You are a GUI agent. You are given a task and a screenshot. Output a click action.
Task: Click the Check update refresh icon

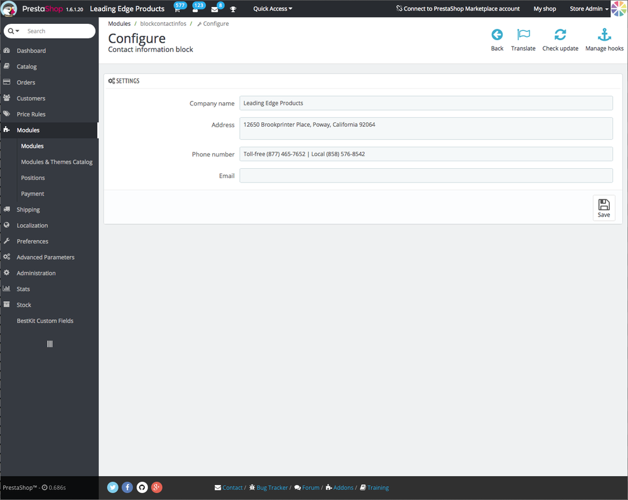560,38
